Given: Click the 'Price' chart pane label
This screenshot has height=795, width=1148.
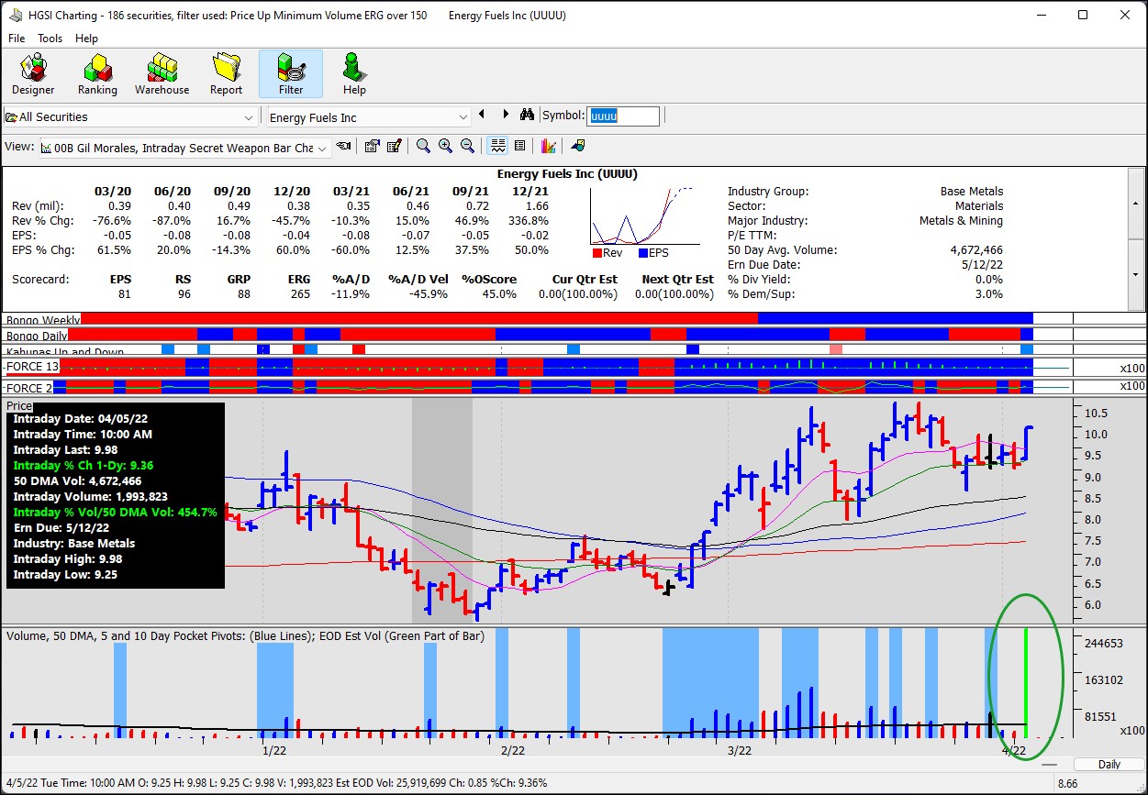Looking at the screenshot, I should coord(19,406).
